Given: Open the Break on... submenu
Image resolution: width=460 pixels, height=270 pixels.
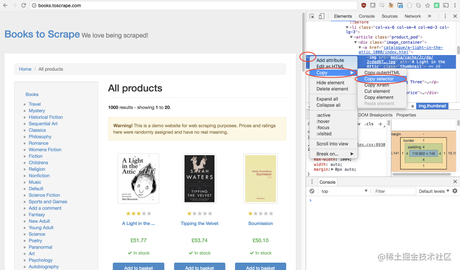Looking at the screenshot, I should 333,154.
